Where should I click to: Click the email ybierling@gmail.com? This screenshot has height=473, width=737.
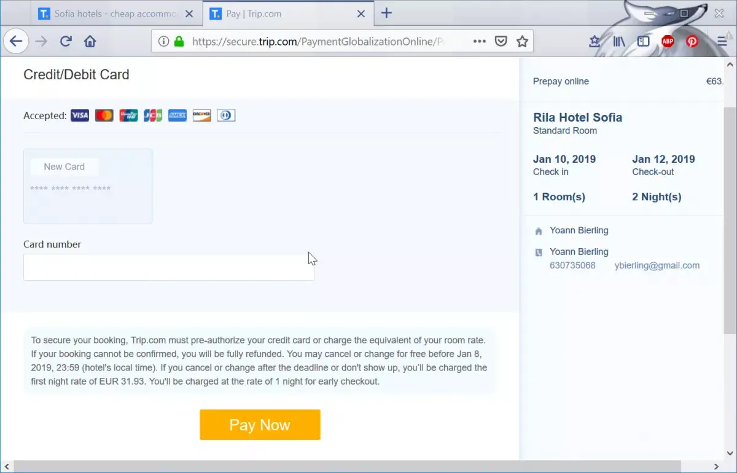[657, 265]
